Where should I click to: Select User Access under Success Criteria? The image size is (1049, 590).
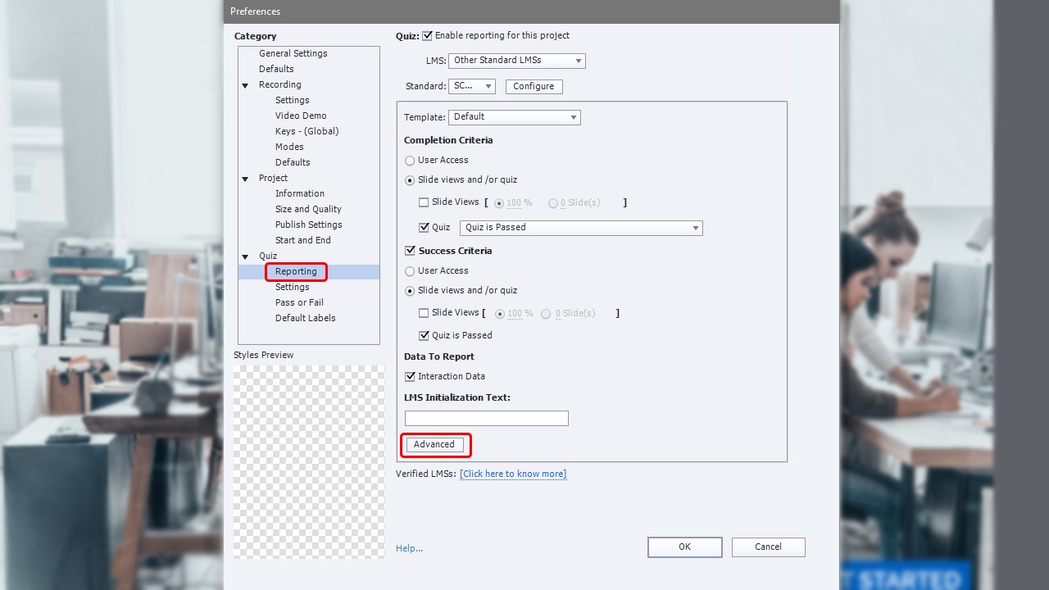(x=410, y=271)
